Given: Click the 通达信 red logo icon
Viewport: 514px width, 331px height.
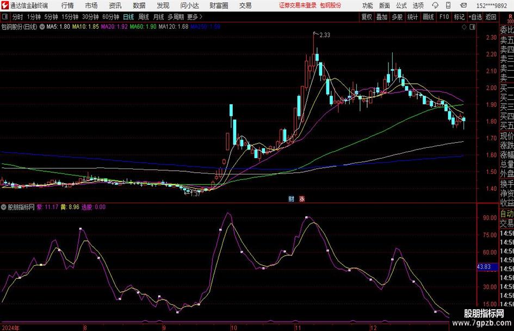Looking at the screenshot, I should pyautogui.click(x=4, y=5).
